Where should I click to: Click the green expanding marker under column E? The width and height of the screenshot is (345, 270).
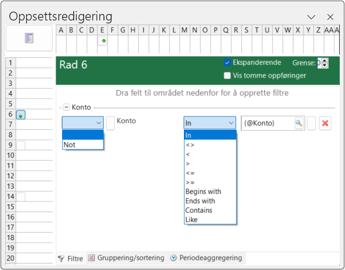103,41
